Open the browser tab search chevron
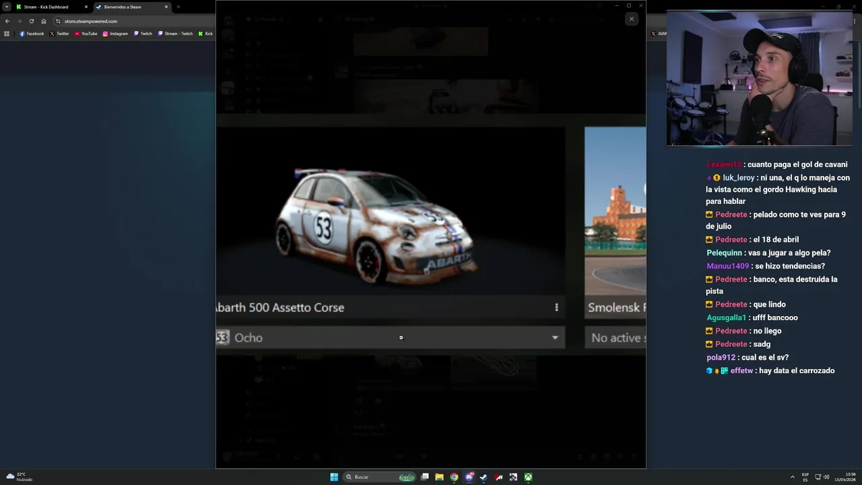Viewport: 862px width, 485px height. click(x=6, y=7)
